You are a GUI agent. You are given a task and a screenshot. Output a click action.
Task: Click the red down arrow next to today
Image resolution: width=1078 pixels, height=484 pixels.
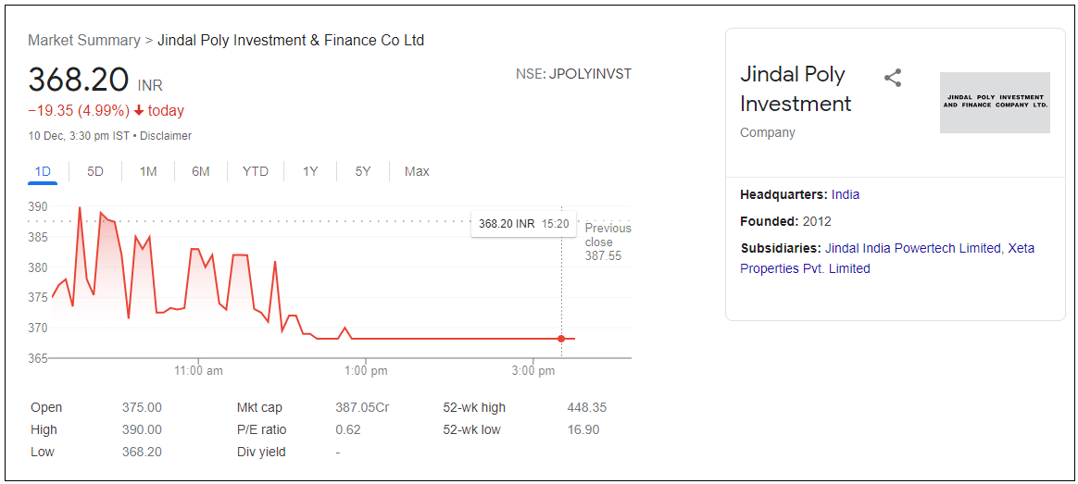click(139, 111)
